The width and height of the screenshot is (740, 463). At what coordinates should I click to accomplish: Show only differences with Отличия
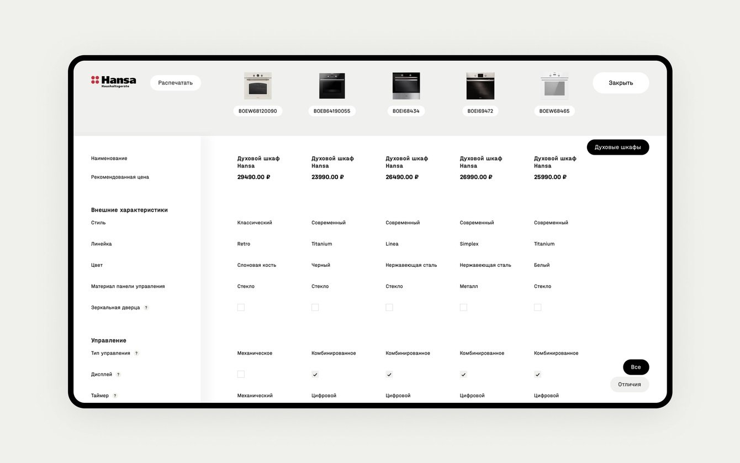pos(630,385)
